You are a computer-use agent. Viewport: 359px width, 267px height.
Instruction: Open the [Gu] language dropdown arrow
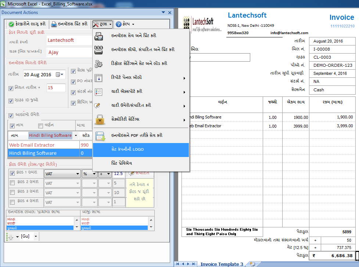coord(36,236)
